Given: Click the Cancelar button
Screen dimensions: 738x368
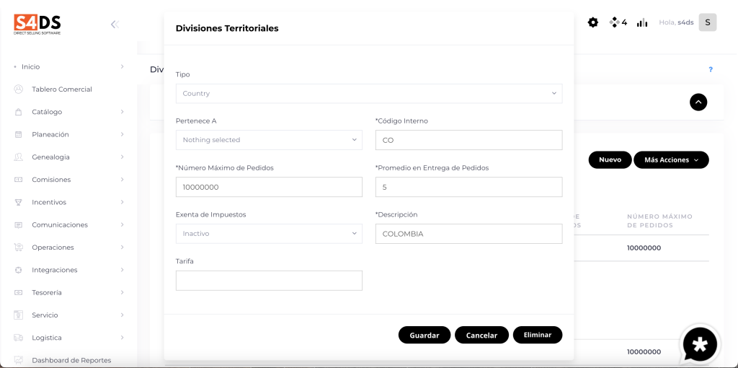Looking at the screenshot, I should [x=481, y=336].
